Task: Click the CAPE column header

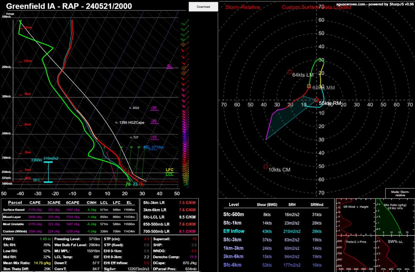Action: click(35, 202)
